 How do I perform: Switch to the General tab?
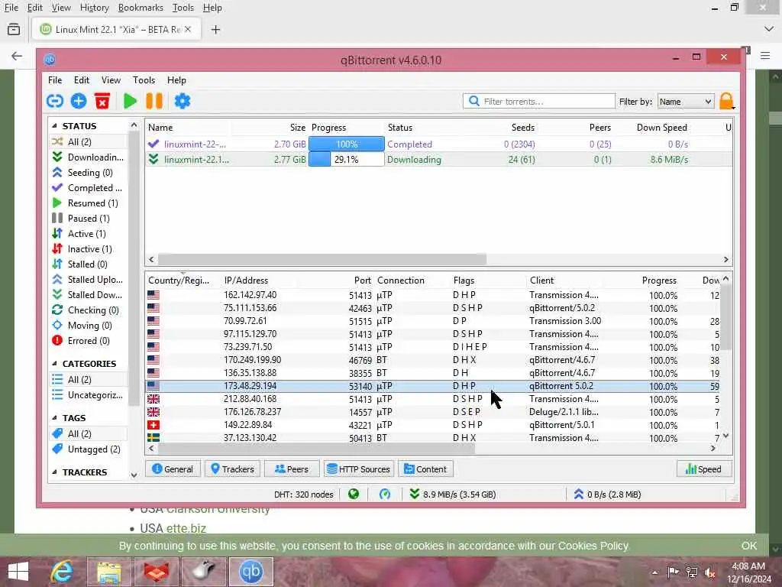point(173,469)
